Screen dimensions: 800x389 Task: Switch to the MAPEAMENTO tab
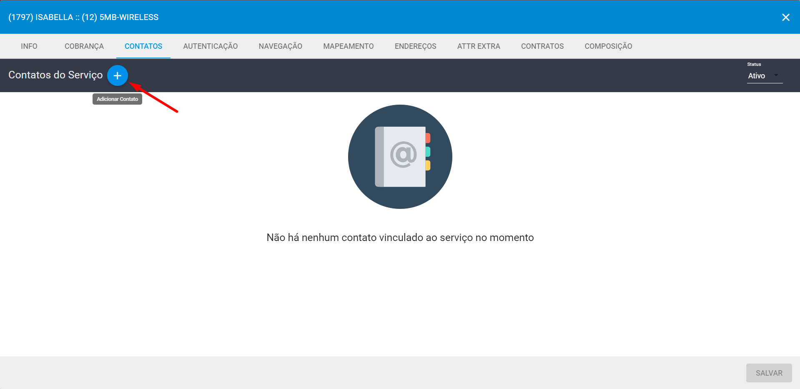[x=349, y=46]
